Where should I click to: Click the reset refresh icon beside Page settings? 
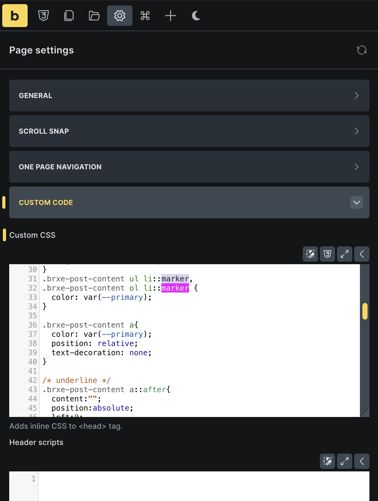pos(361,50)
